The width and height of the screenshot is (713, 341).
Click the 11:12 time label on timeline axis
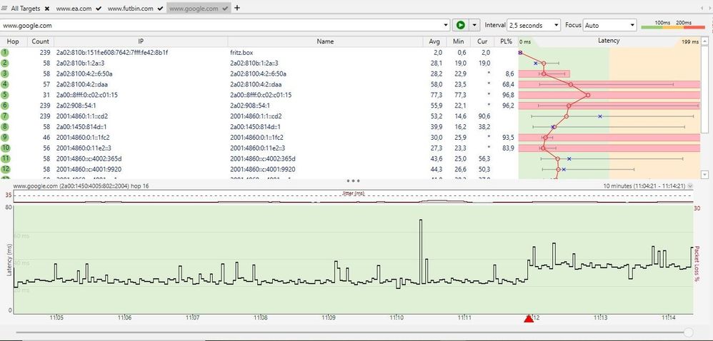[x=533, y=318]
